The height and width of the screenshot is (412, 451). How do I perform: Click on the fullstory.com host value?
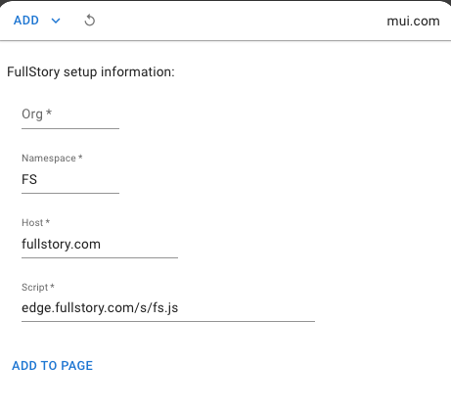pyautogui.click(x=61, y=245)
